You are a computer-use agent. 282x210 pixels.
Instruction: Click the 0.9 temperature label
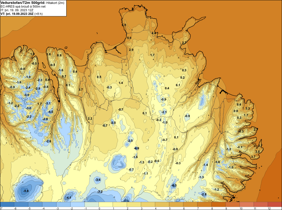(x=59, y=56)
